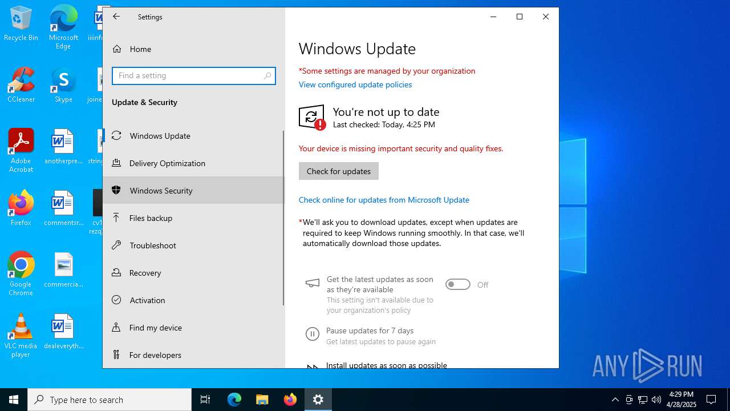Maximize the Settings window

(520, 17)
